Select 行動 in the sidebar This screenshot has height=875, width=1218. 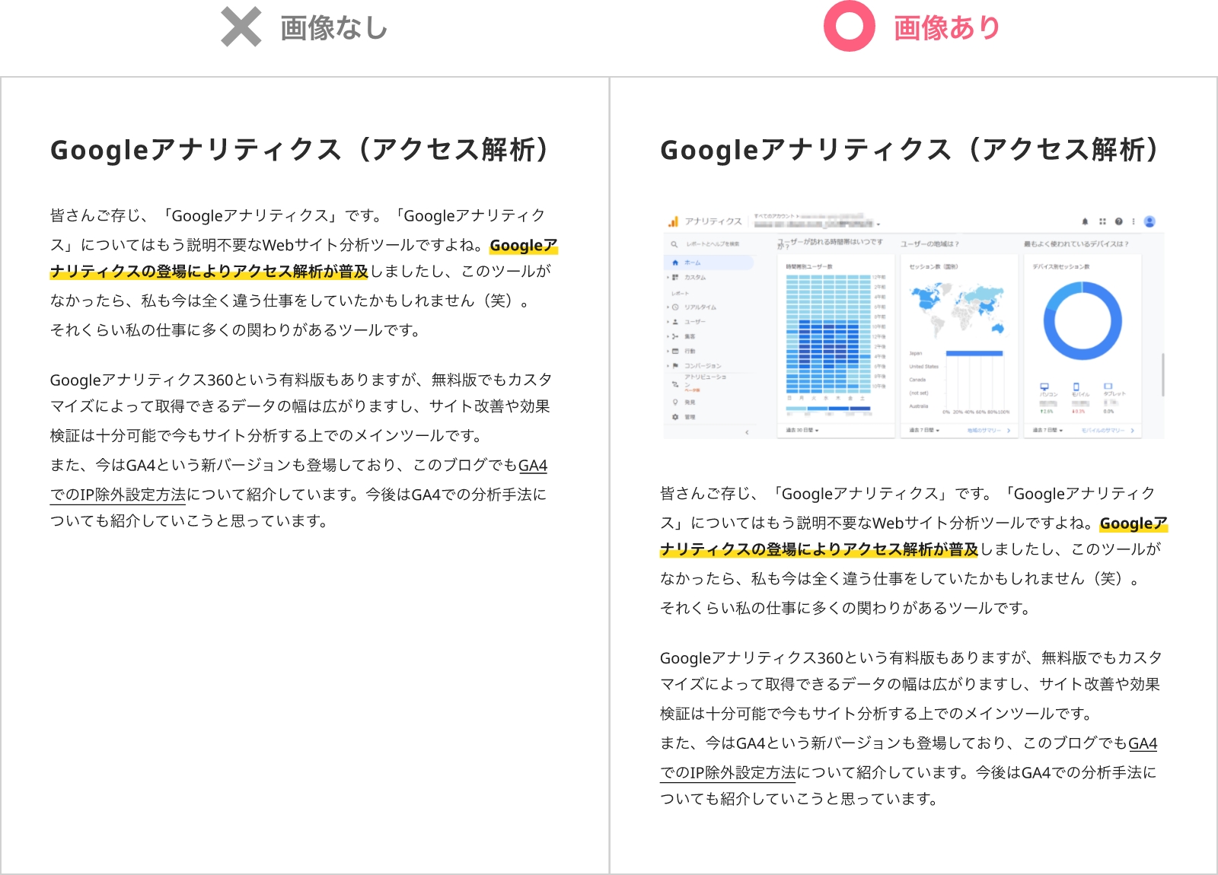[690, 352]
